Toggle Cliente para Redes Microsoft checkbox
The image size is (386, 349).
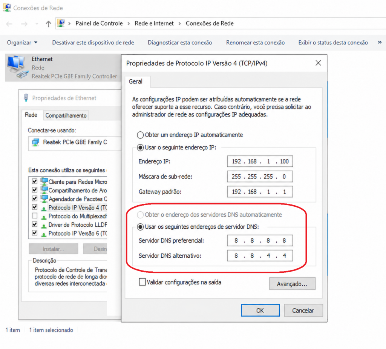pyautogui.click(x=35, y=181)
